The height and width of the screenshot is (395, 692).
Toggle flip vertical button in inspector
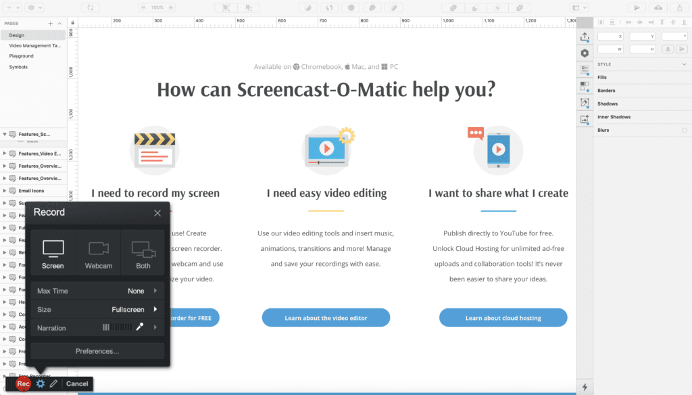point(682,49)
